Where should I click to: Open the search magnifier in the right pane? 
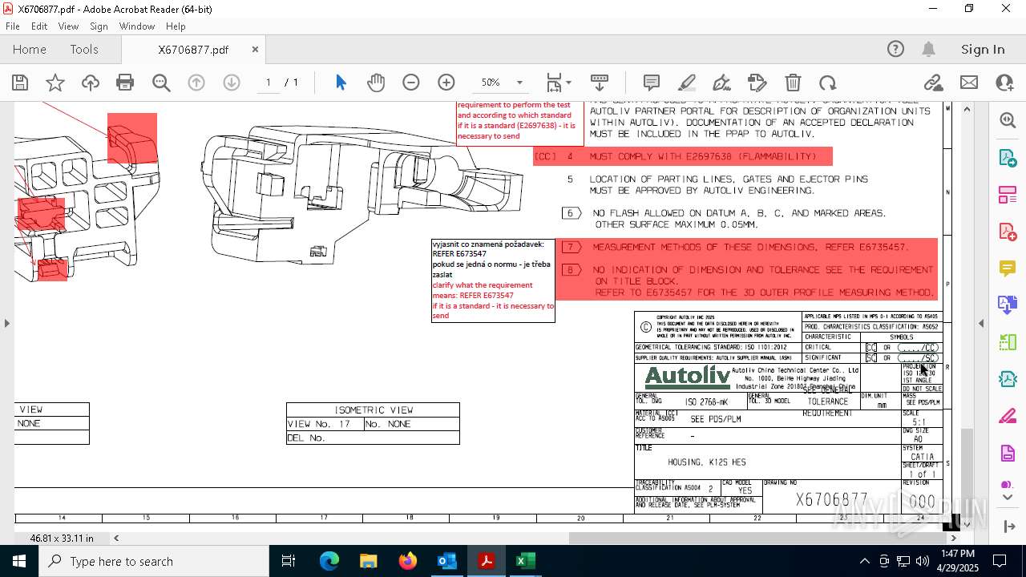point(1008,120)
